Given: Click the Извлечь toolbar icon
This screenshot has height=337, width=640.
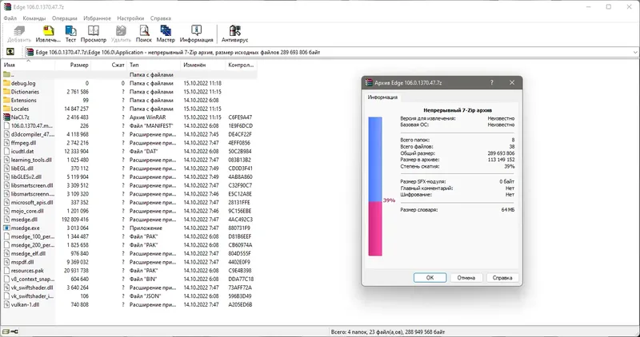Looking at the screenshot, I should [x=48, y=31].
